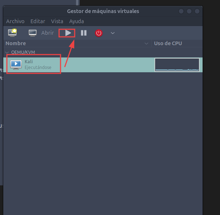220x215 pixels.
Task: Open the shutdown options dropdown arrow
Action: click(113, 33)
